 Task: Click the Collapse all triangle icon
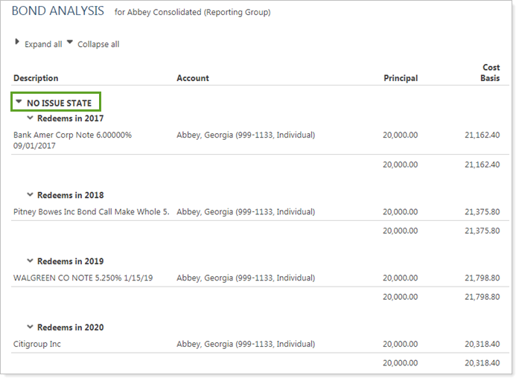[70, 43]
